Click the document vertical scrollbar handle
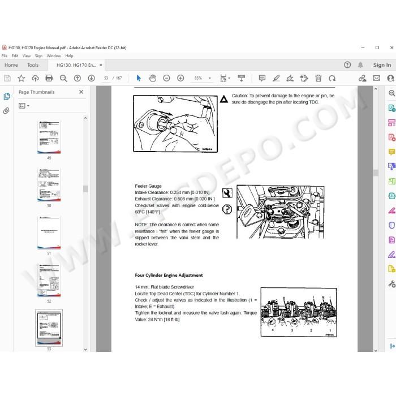 [376, 173]
